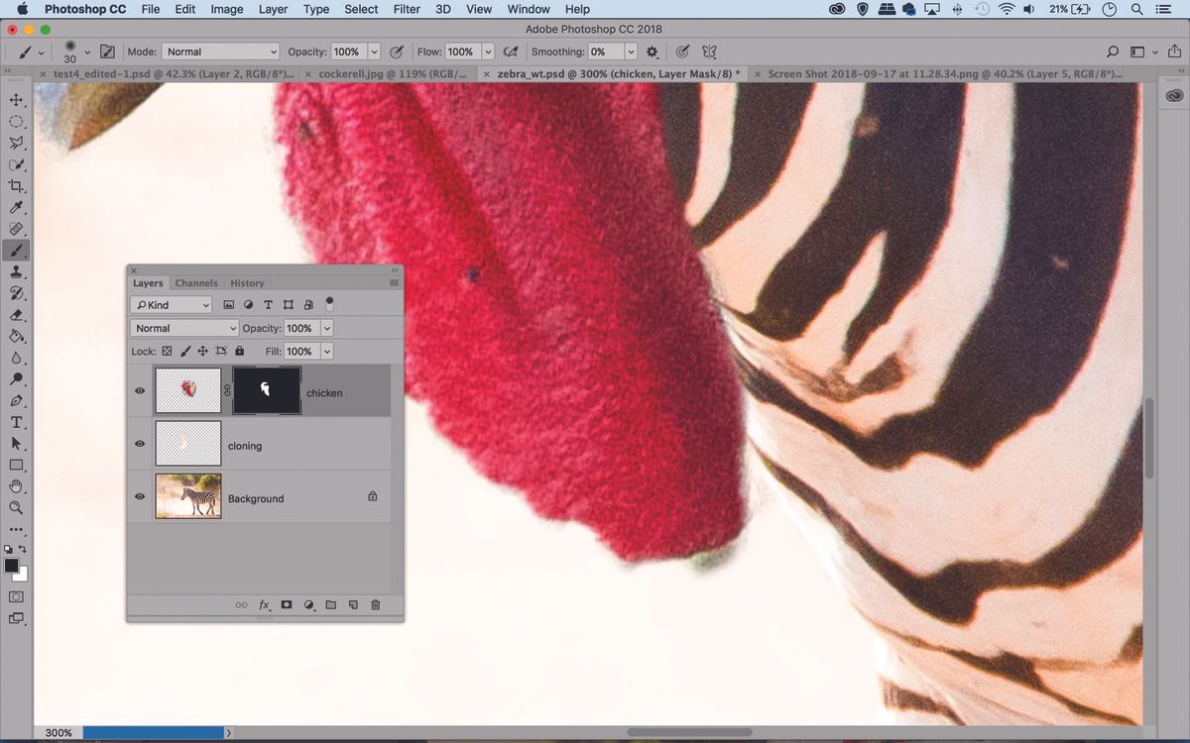Select the Eraser tool
1190x743 pixels.
tap(16, 315)
